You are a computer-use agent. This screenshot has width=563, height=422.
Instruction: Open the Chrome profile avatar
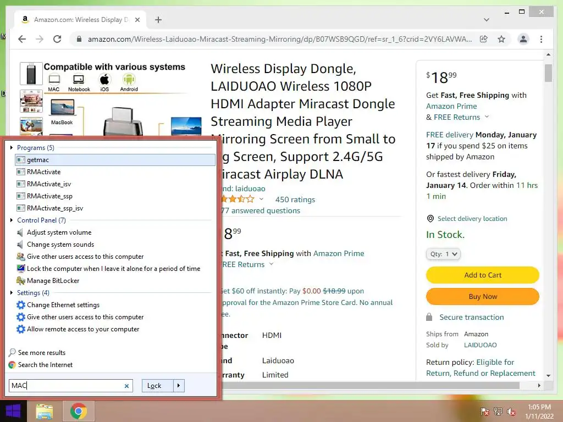coord(523,39)
